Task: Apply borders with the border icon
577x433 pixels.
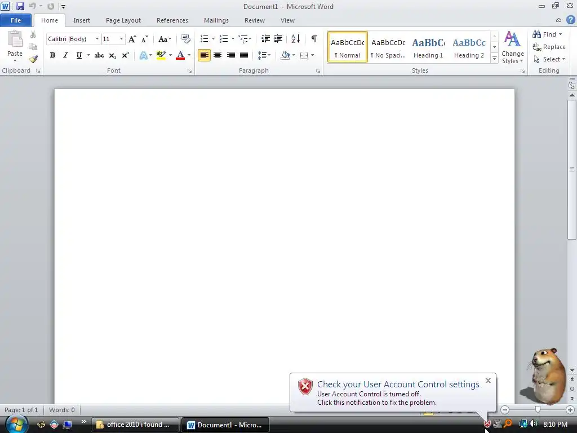Action: [x=304, y=55]
